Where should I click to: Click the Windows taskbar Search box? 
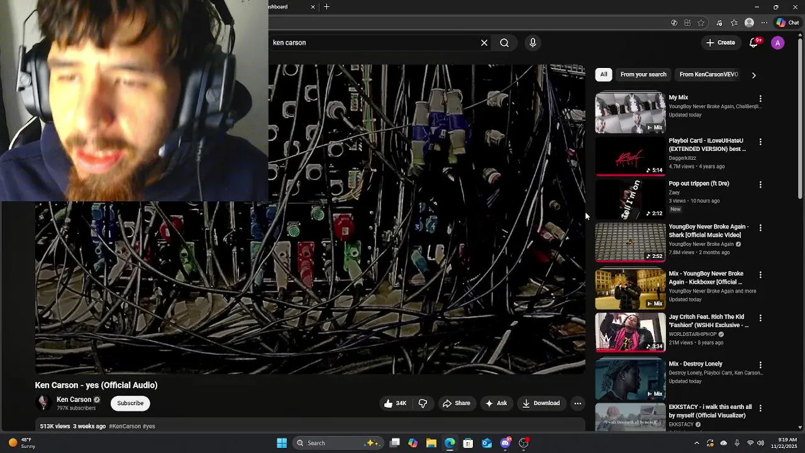click(x=338, y=443)
